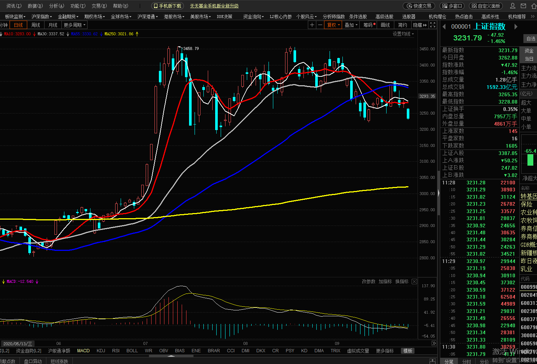Enter fullscreen chart mode icon

[x=433, y=25]
